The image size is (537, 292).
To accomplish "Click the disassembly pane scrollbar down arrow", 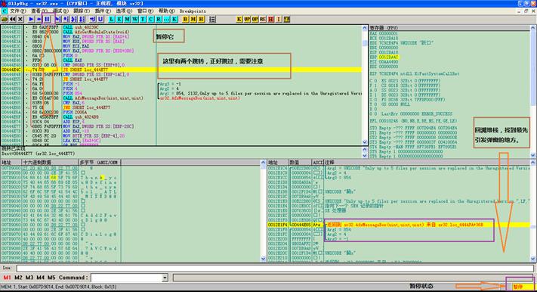I will (x=364, y=142).
